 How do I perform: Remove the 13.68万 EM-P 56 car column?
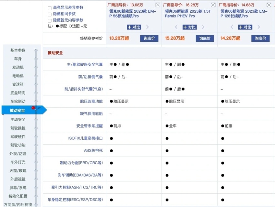tap(158, 5)
